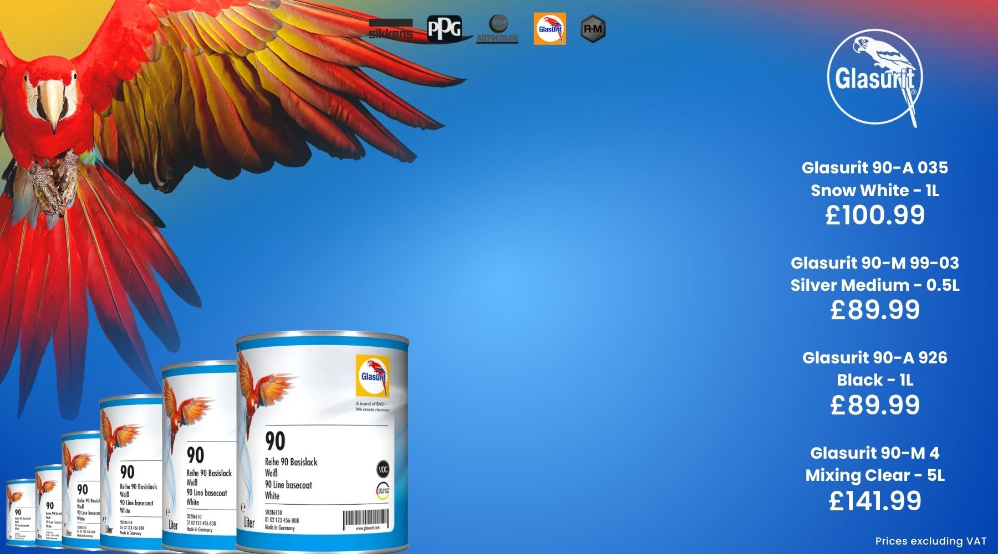
Task: Click the VOC badge on the largest can
Action: pos(383,469)
